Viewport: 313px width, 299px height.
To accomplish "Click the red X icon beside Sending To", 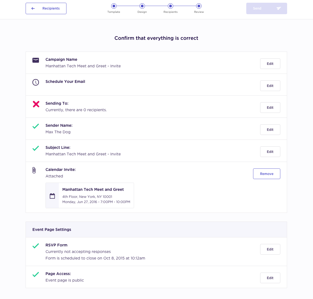I will [x=36, y=104].
